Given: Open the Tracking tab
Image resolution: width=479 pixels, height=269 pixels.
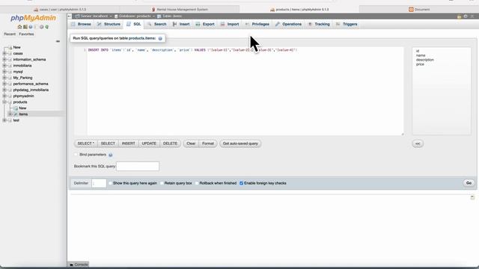Looking at the screenshot, I should point(320,24).
